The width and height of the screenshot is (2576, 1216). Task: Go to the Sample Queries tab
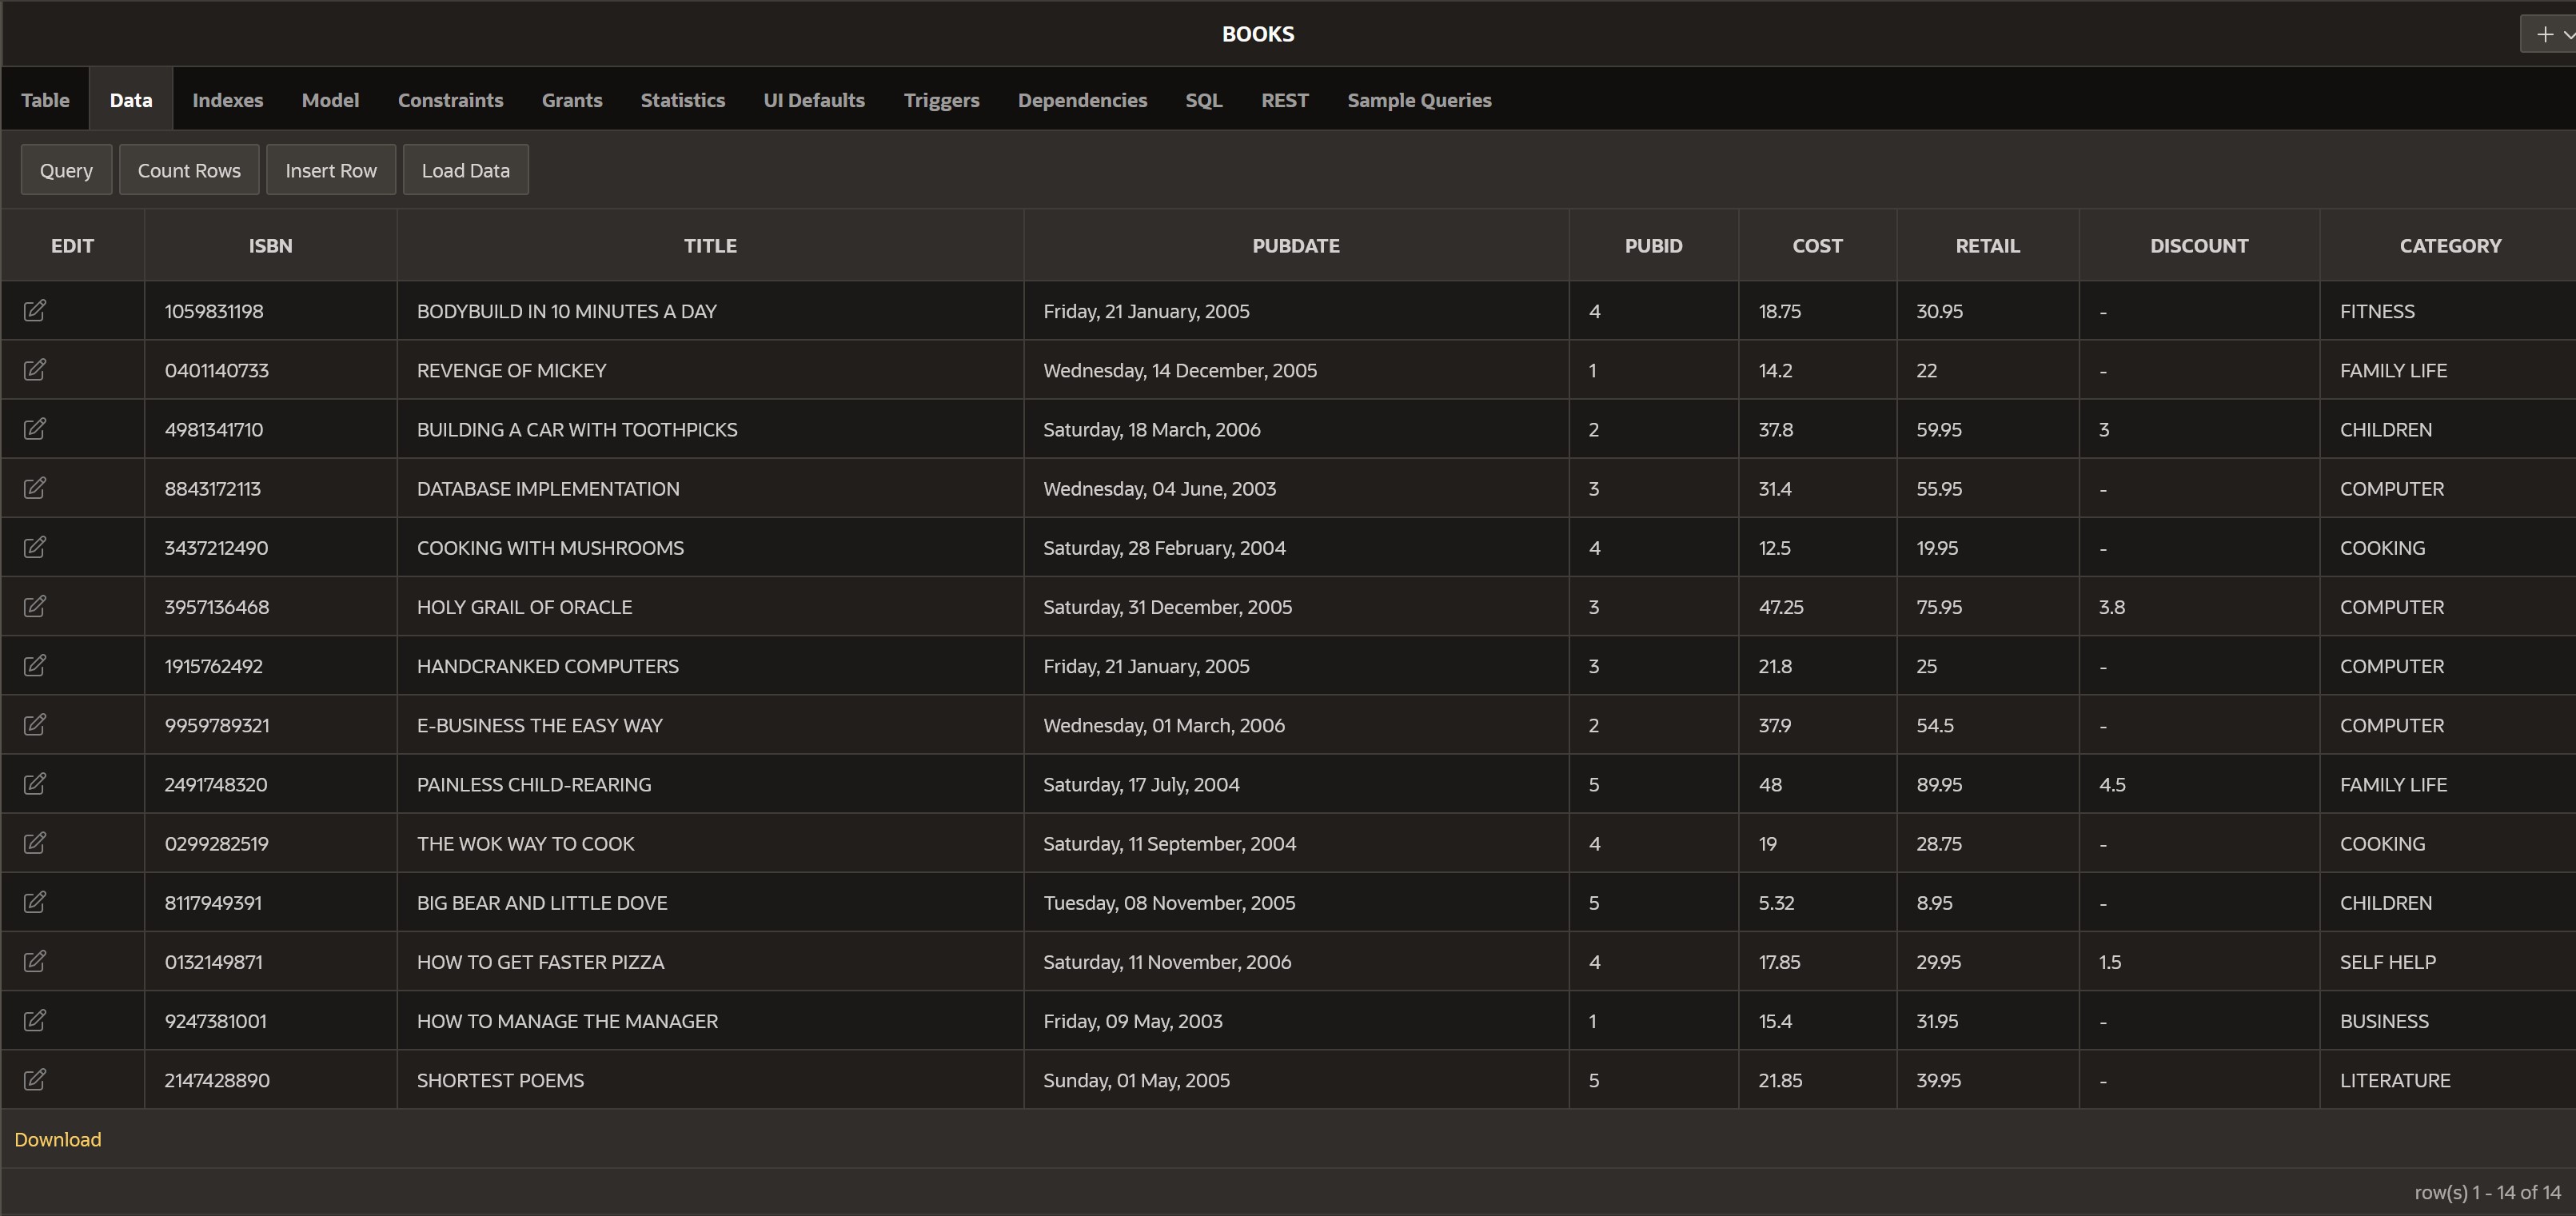pos(1418,100)
